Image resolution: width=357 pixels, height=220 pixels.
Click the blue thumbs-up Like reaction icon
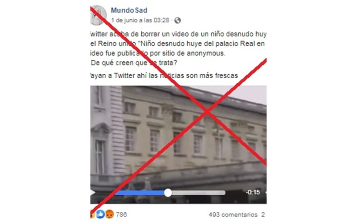click(x=100, y=214)
